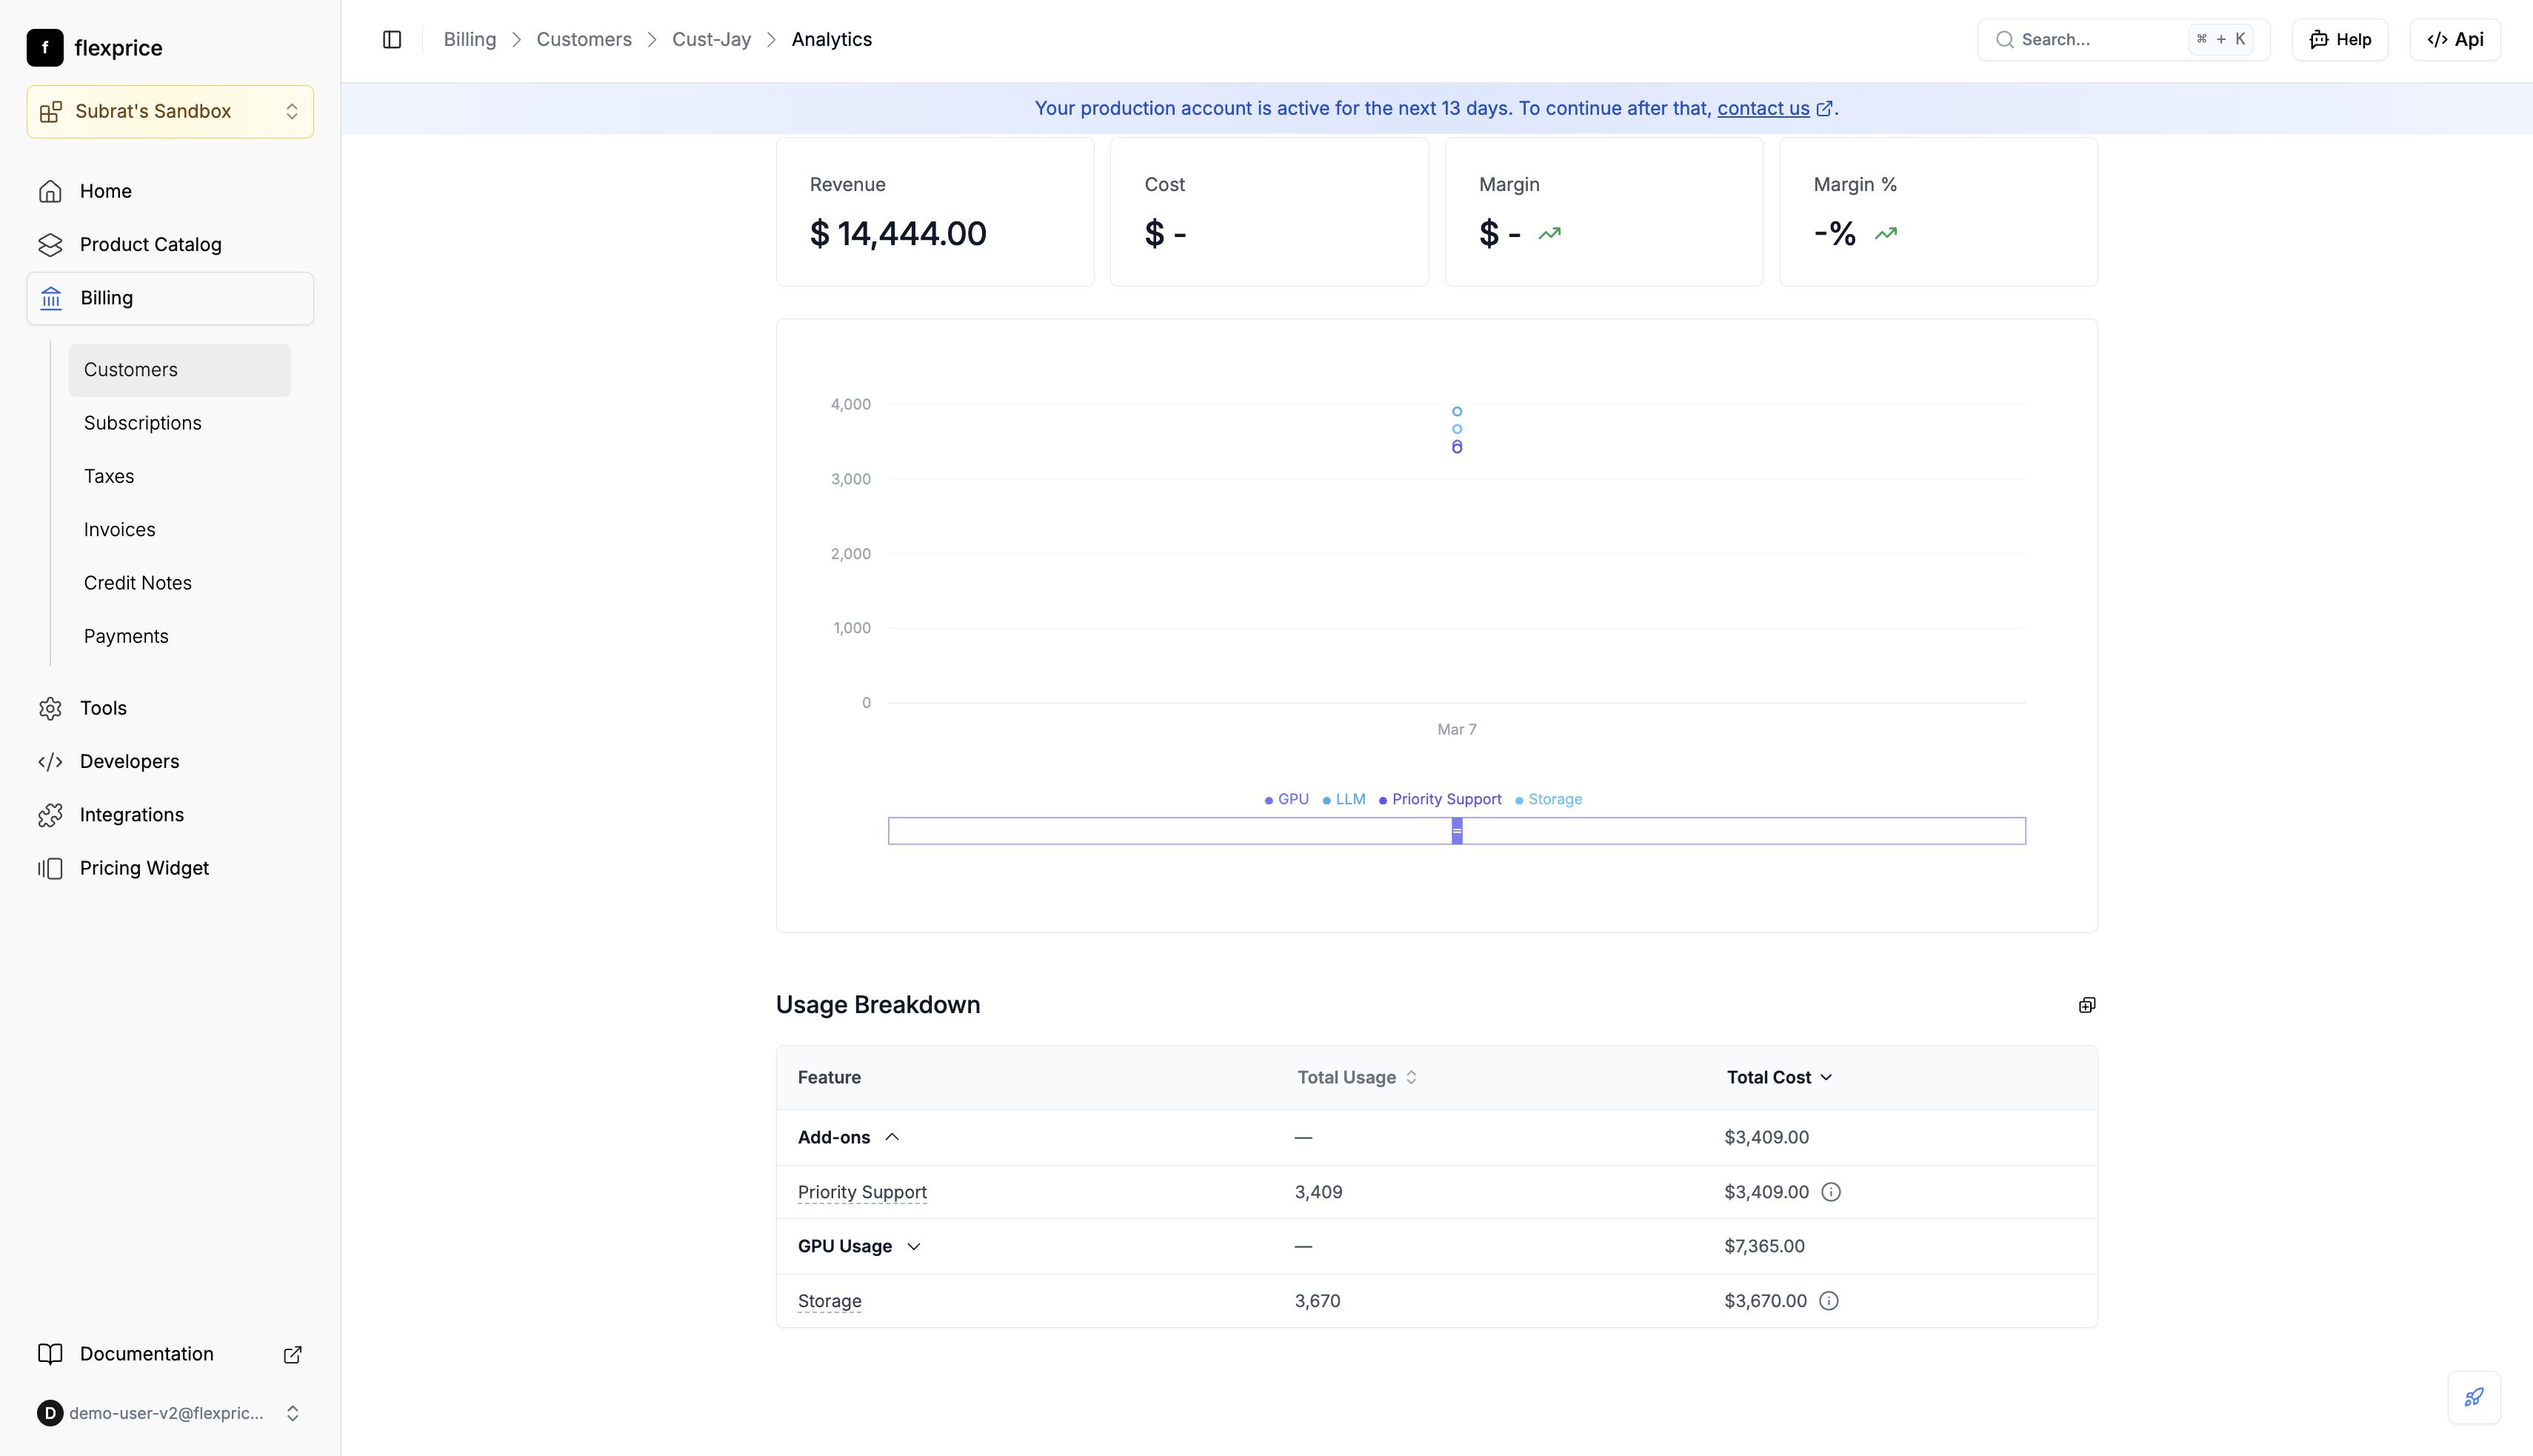Open the Pricing Widget page
2533x1456 pixels.
144,868
